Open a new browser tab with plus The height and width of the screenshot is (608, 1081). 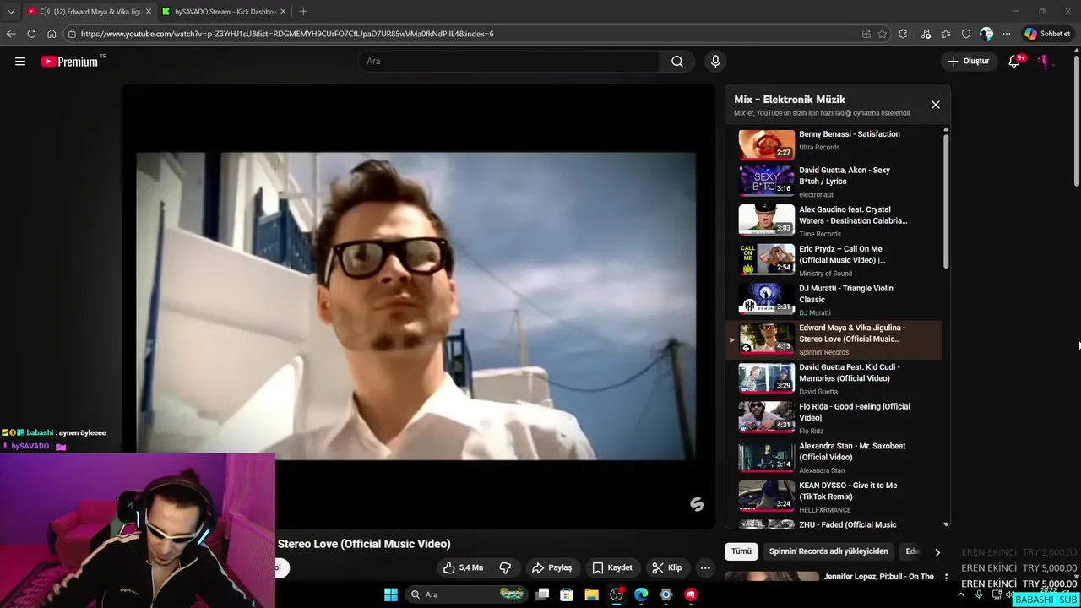(x=303, y=11)
